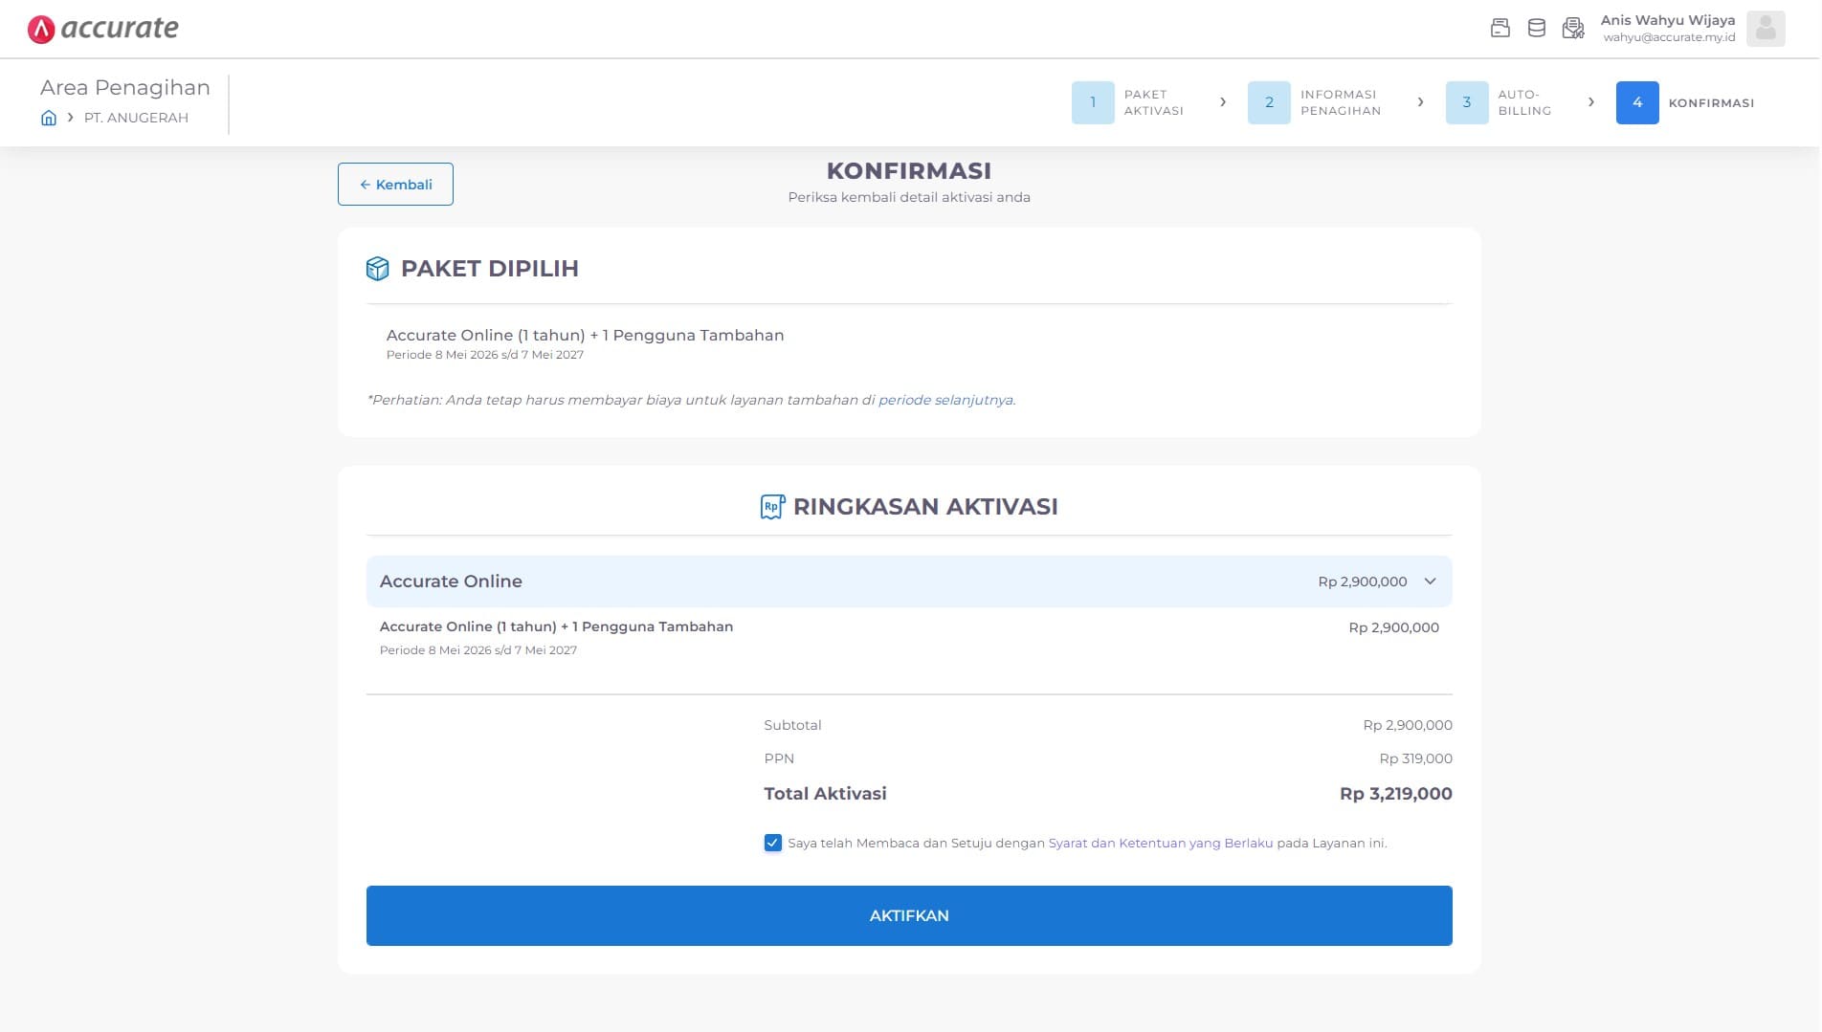Click the PT. ANUGERAH breadcrumb

(136, 118)
